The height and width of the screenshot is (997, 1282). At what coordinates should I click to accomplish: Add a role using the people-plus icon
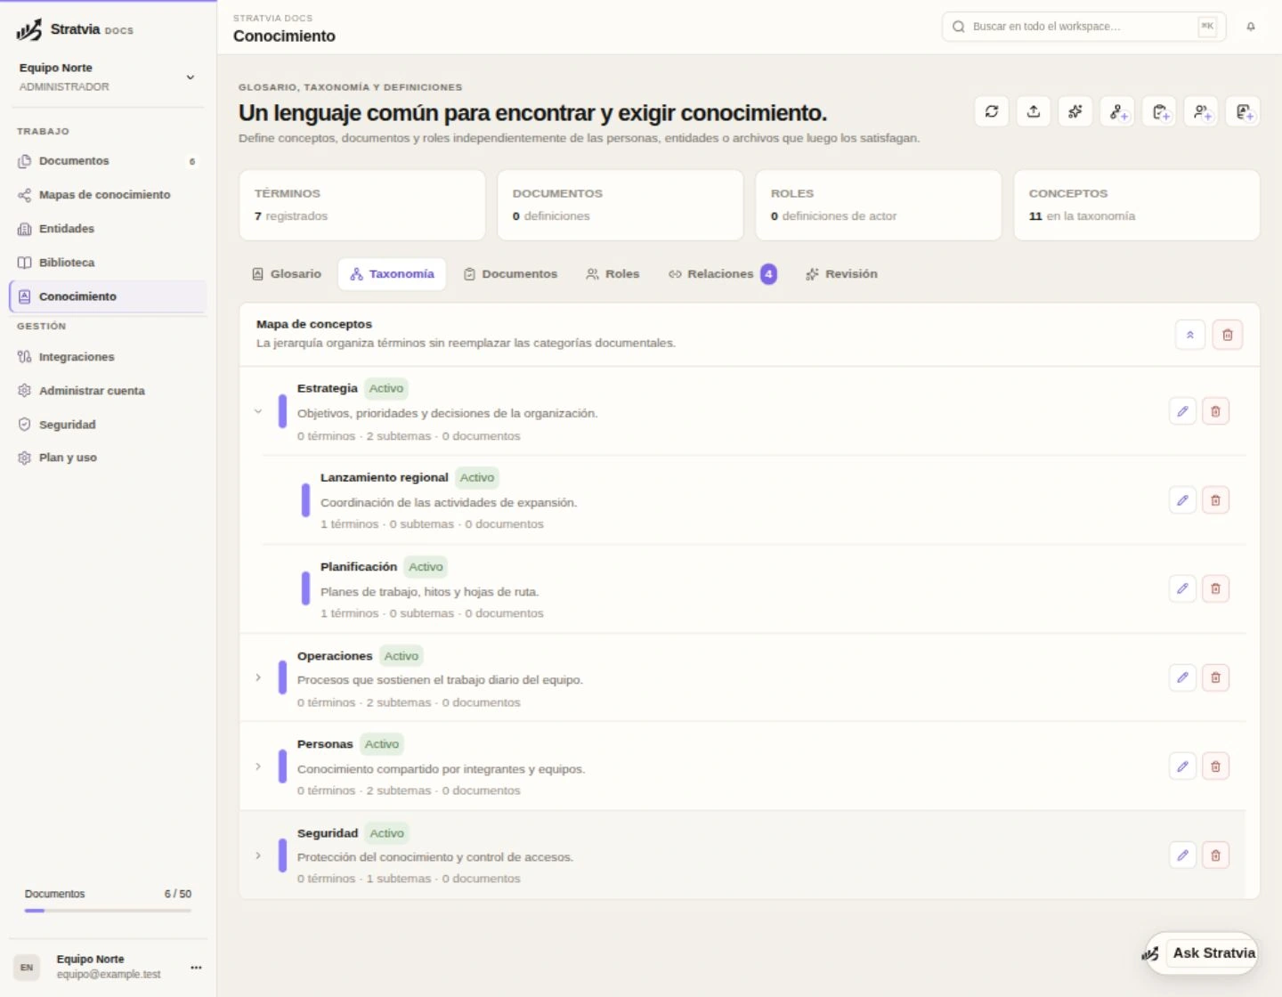pyautogui.click(x=1201, y=111)
